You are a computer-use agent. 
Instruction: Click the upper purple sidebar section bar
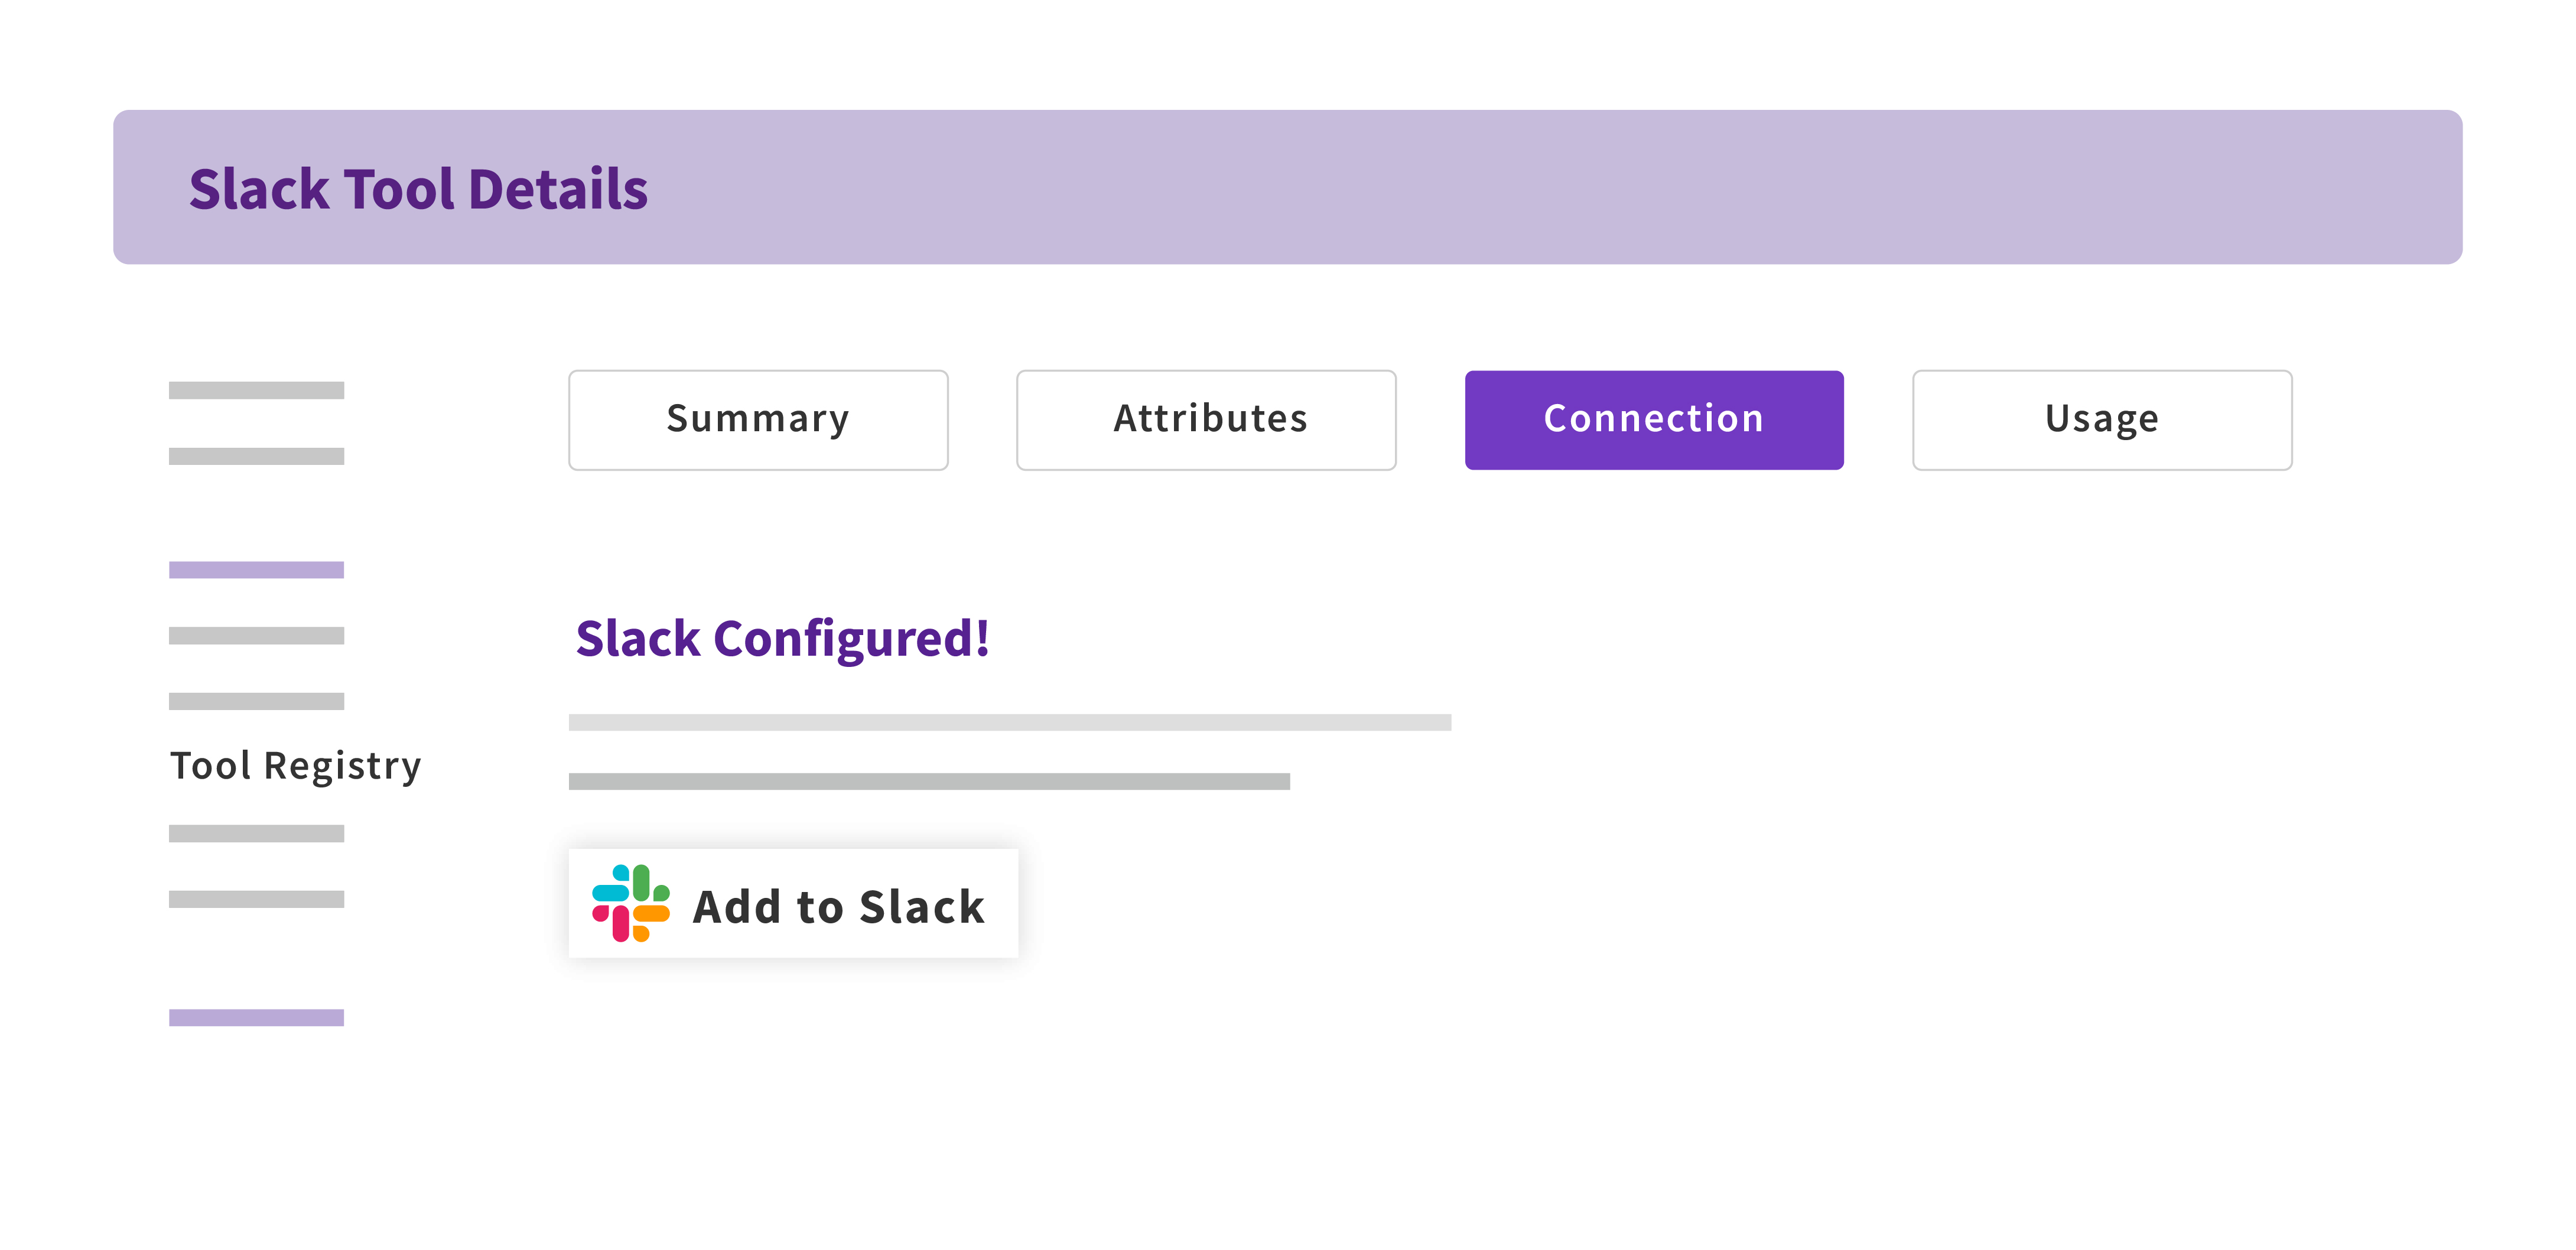[256, 570]
